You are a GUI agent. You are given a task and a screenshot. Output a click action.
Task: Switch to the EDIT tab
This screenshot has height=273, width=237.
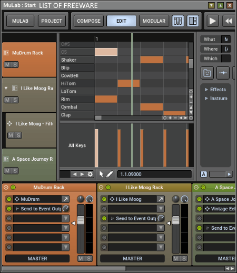coord(121,21)
